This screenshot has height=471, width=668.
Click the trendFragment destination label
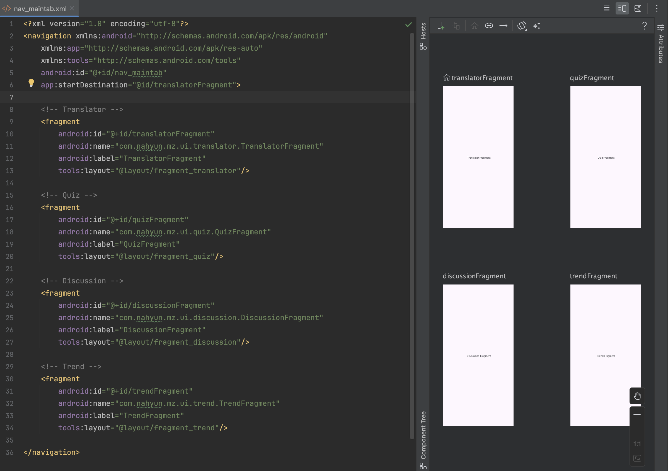[593, 276]
